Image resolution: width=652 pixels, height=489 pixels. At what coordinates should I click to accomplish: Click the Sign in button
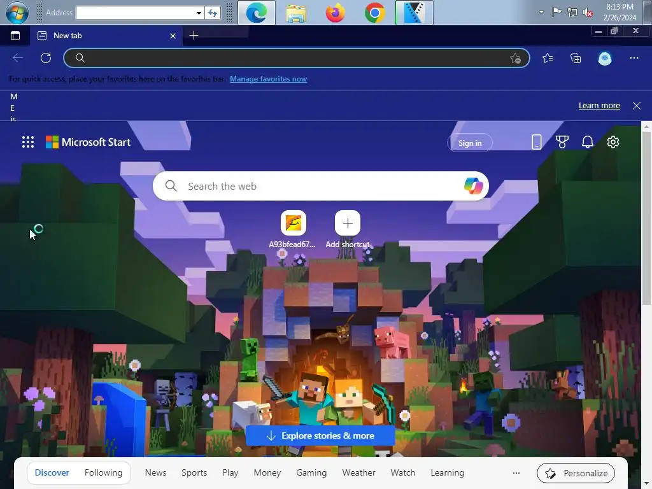[x=470, y=143]
